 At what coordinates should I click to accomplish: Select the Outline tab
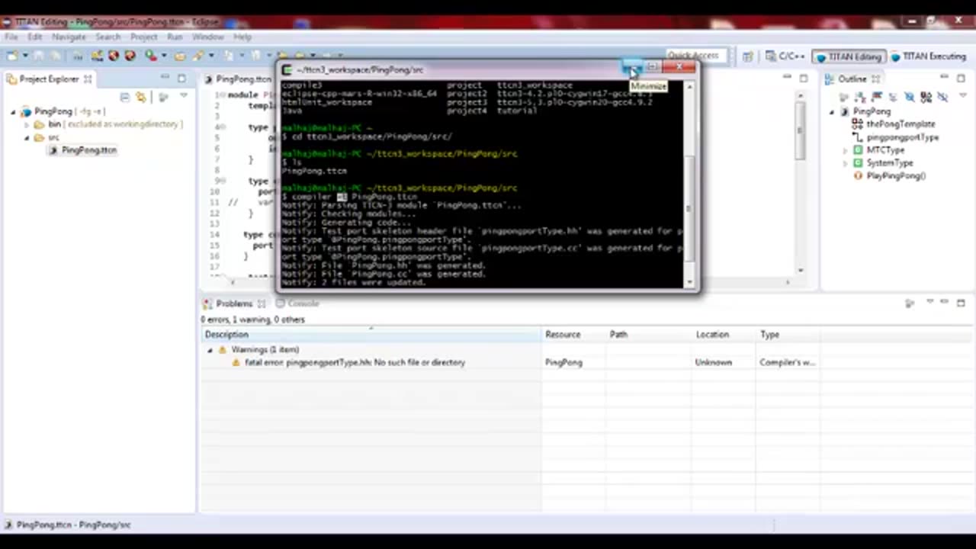[x=852, y=79]
